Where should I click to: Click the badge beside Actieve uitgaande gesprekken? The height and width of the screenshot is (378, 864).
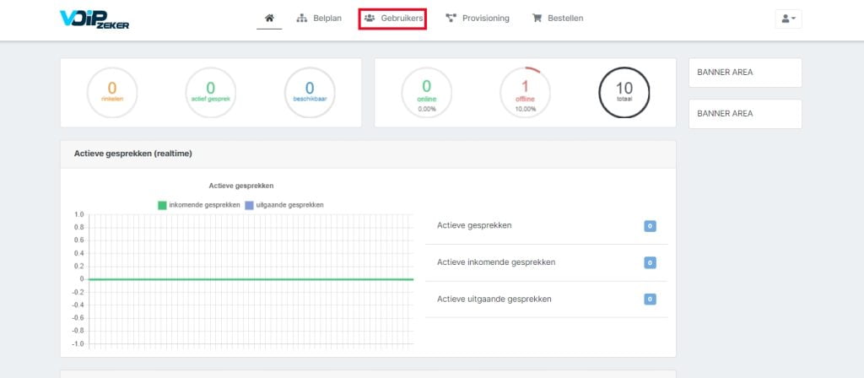pos(651,300)
